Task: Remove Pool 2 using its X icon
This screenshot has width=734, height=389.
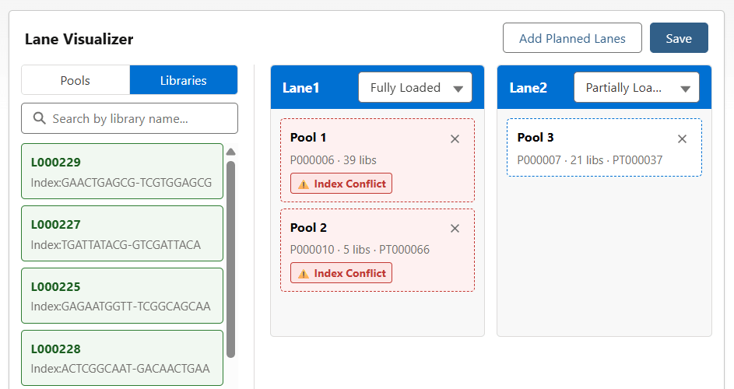Action: 455,229
